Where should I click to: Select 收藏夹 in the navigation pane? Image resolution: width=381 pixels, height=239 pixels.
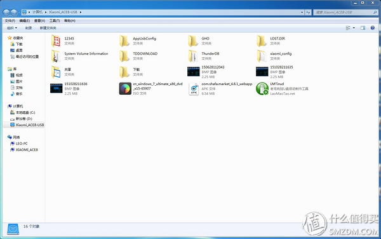click(15, 38)
